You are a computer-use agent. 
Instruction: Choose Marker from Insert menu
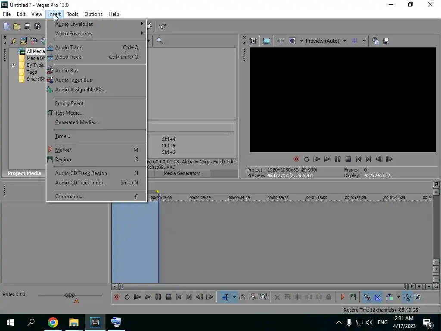96,150
